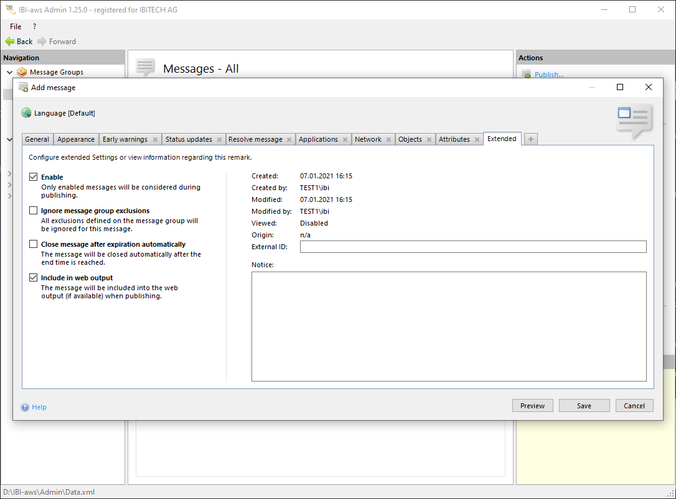
Task: Click the Publish icon in Actions panel
Action: pos(526,75)
